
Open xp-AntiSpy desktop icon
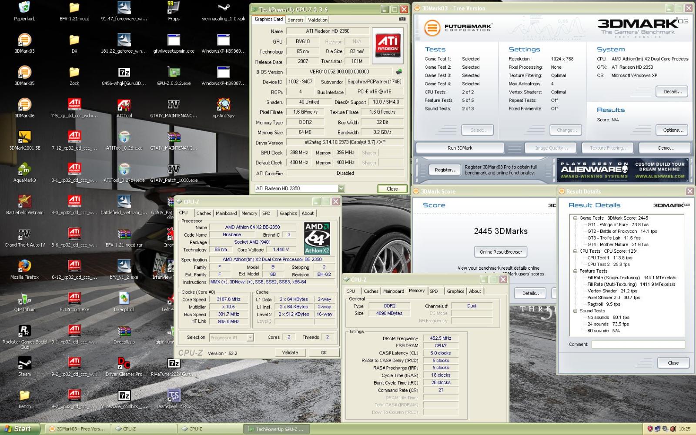(224, 108)
